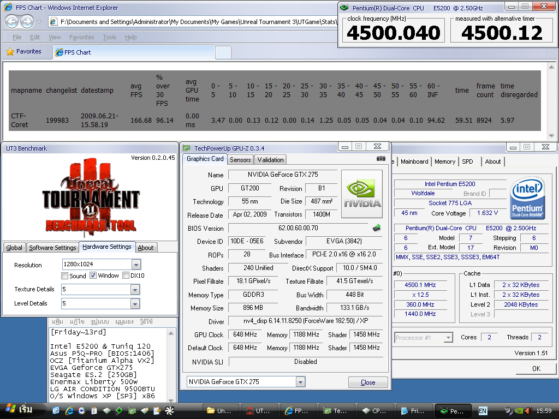Click the 166.68 avg FPS cell
Image resolution: width=559 pixels, height=419 pixels.
(141, 121)
